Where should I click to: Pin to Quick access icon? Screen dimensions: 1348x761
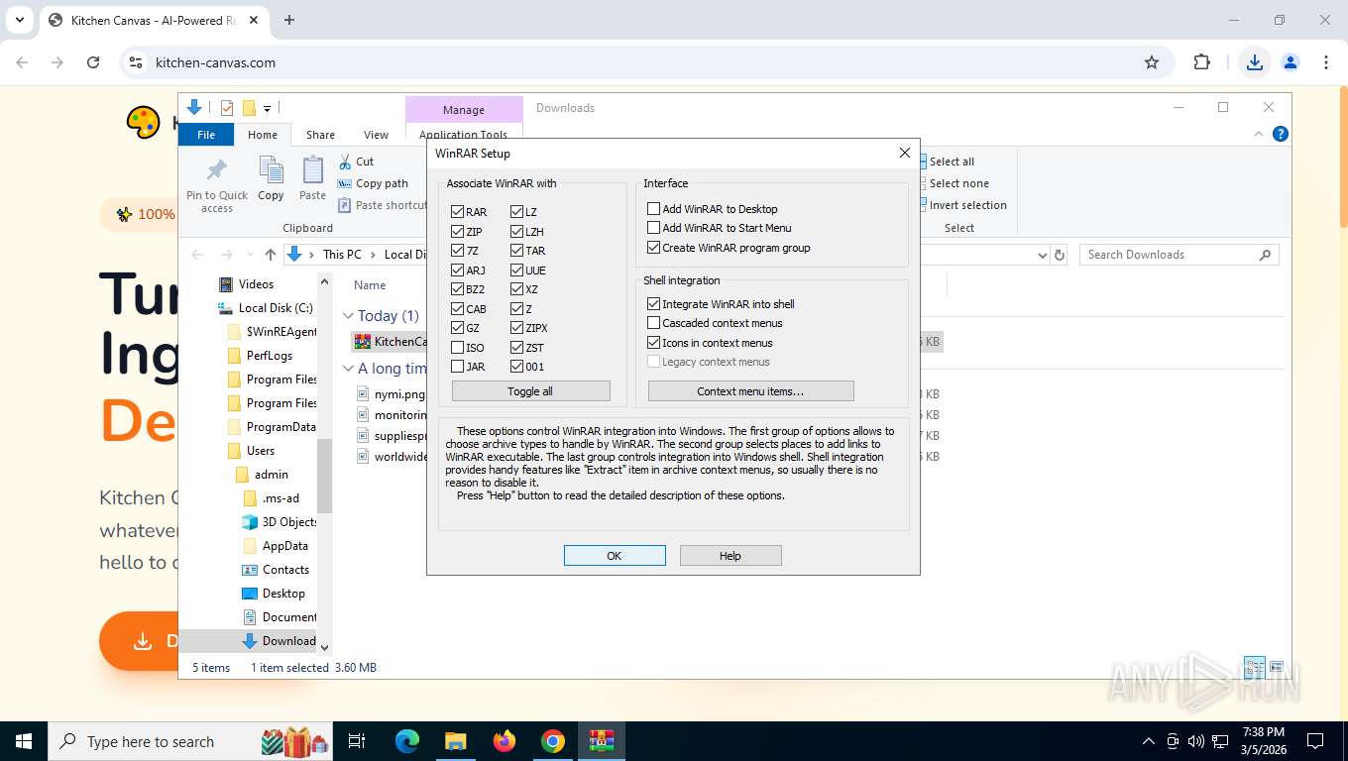[x=217, y=185]
